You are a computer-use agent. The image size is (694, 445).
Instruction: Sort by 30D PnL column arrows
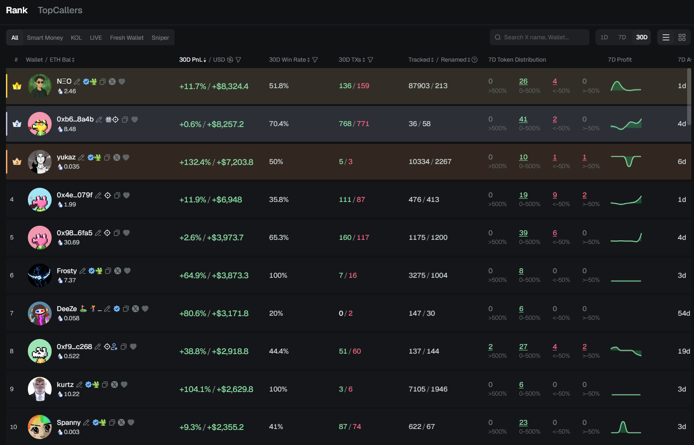(205, 60)
